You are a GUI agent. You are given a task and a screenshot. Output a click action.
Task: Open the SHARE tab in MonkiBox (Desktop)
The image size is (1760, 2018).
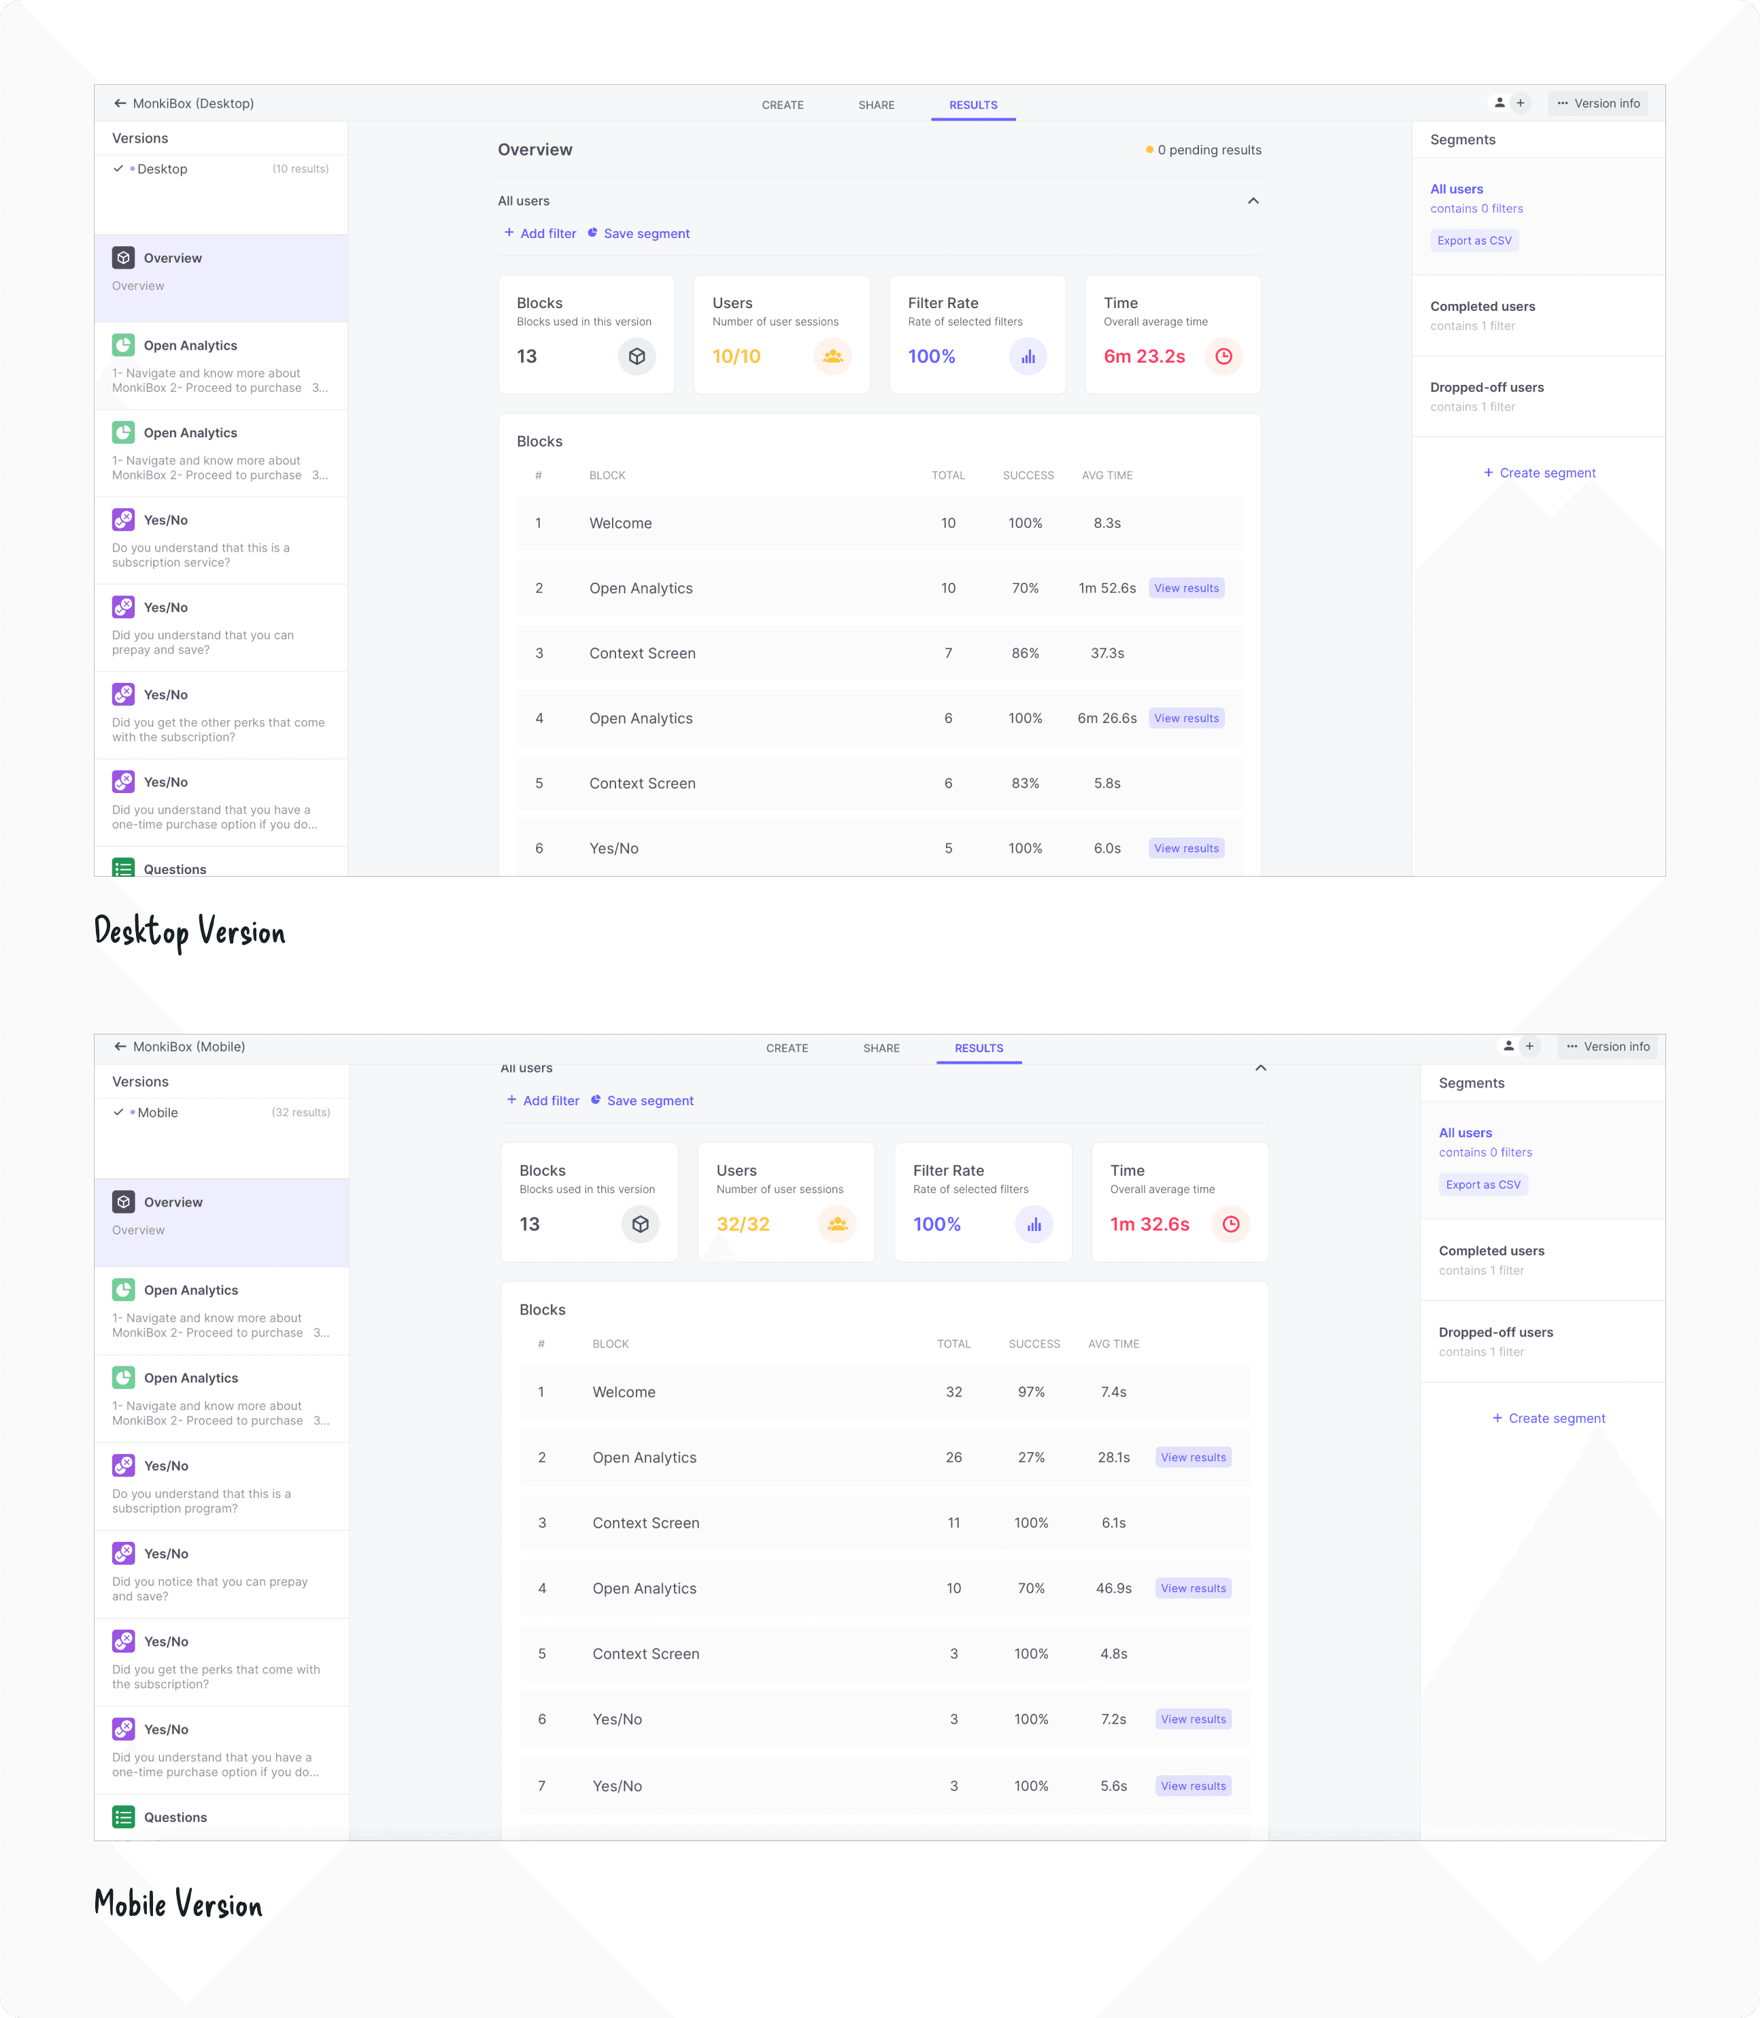point(876,105)
